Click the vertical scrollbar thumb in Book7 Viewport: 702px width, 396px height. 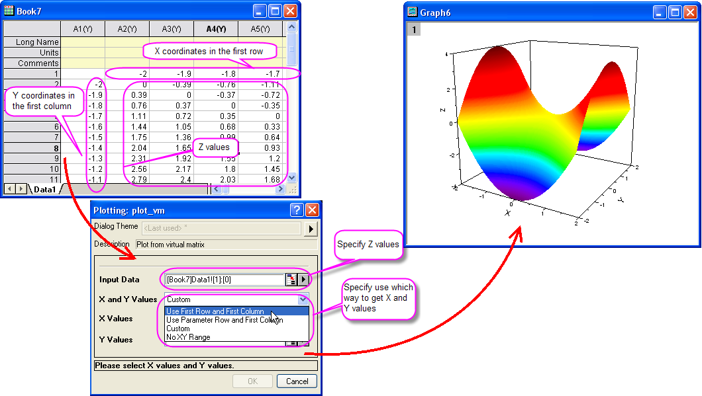(x=291, y=49)
